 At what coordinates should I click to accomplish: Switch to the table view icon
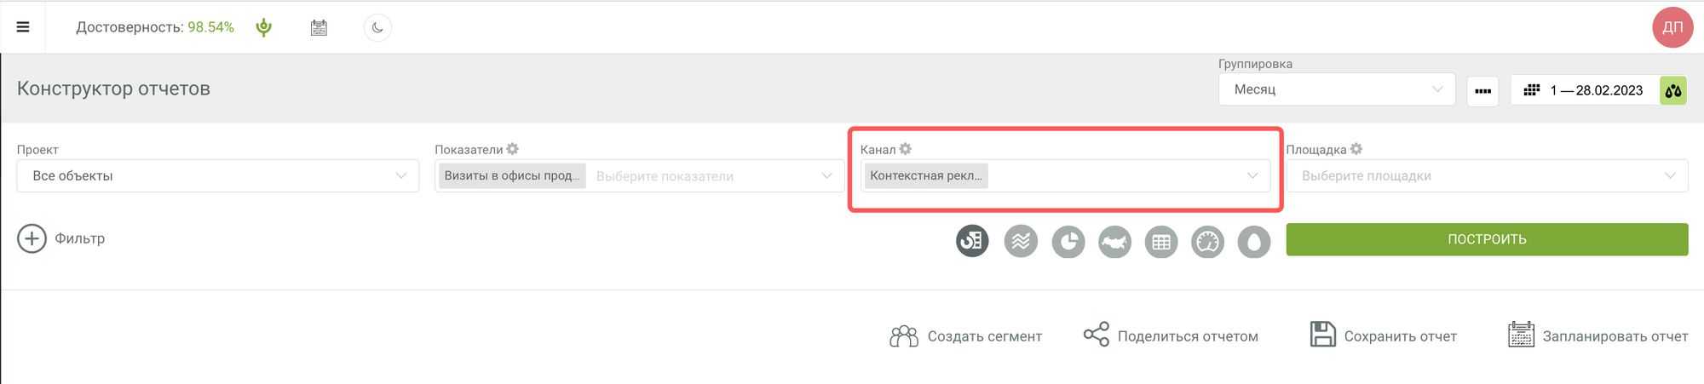click(1160, 242)
